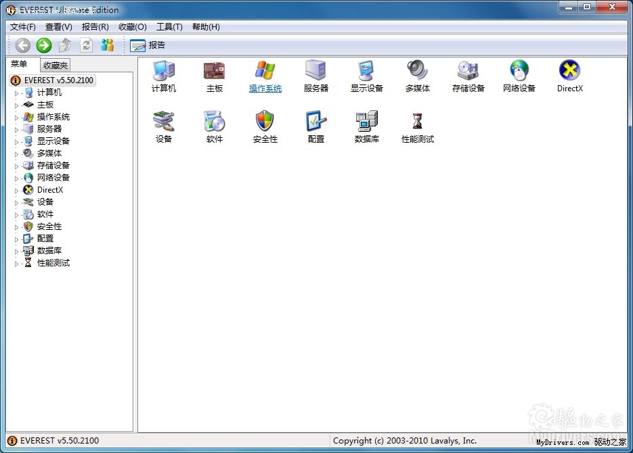Switch to the 收藏夹 tab
Viewport: 633px width, 453px height.
tap(55, 66)
